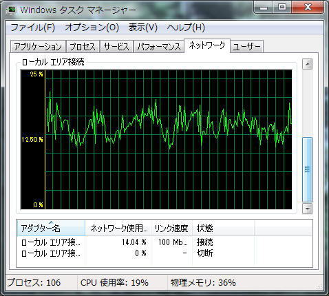Image resolution: width=329 pixels, height=296 pixels.
Task: Sort by 状態 column header
Action: pyautogui.click(x=223, y=228)
